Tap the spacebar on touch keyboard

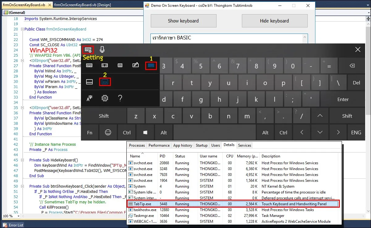tap(215, 132)
